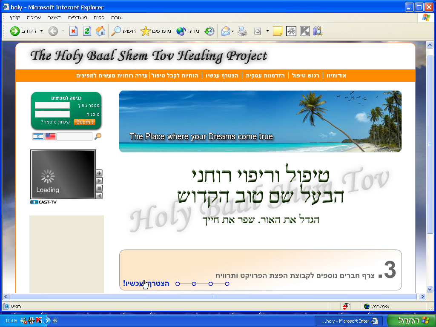Click the palm tree toolbar icon
Viewport: 436px width, 327px height.
click(291, 31)
